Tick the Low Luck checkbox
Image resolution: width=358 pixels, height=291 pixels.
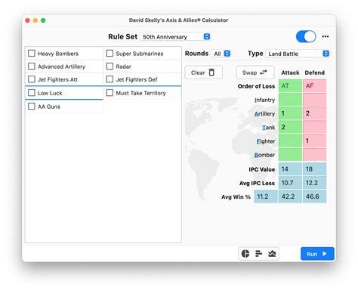click(x=32, y=93)
